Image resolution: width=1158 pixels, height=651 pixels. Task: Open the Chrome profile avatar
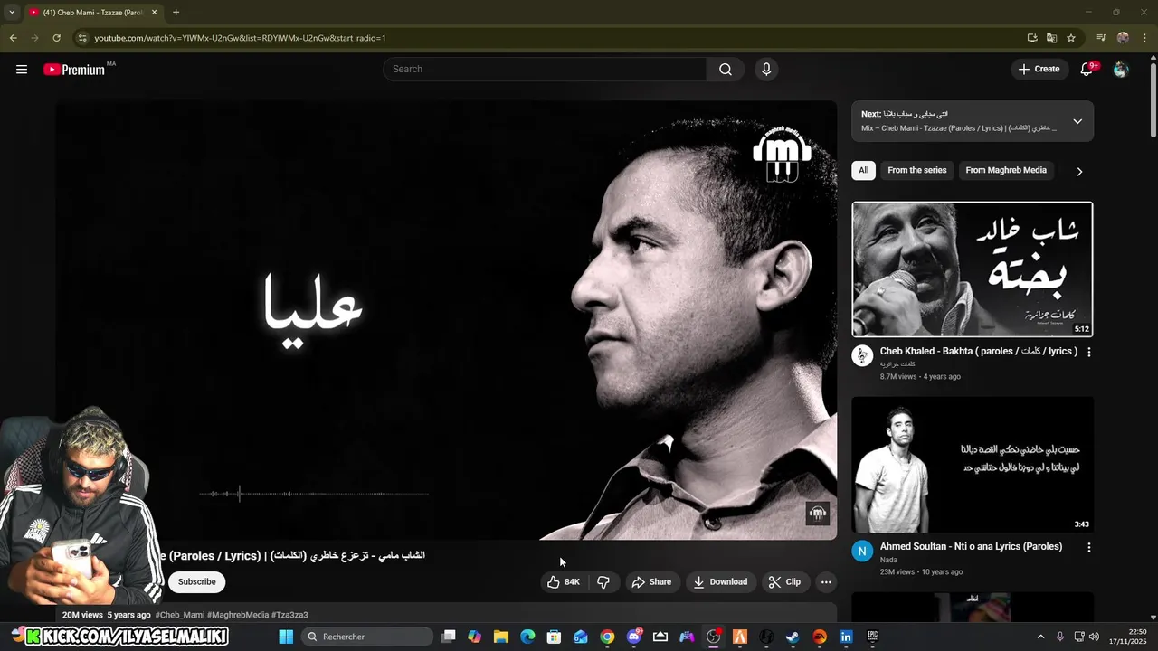pyautogui.click(x=1123, y=38)
